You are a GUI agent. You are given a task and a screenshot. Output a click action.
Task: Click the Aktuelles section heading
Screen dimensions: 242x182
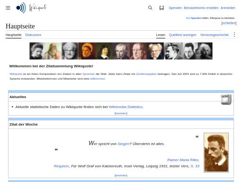pos(18,97)
